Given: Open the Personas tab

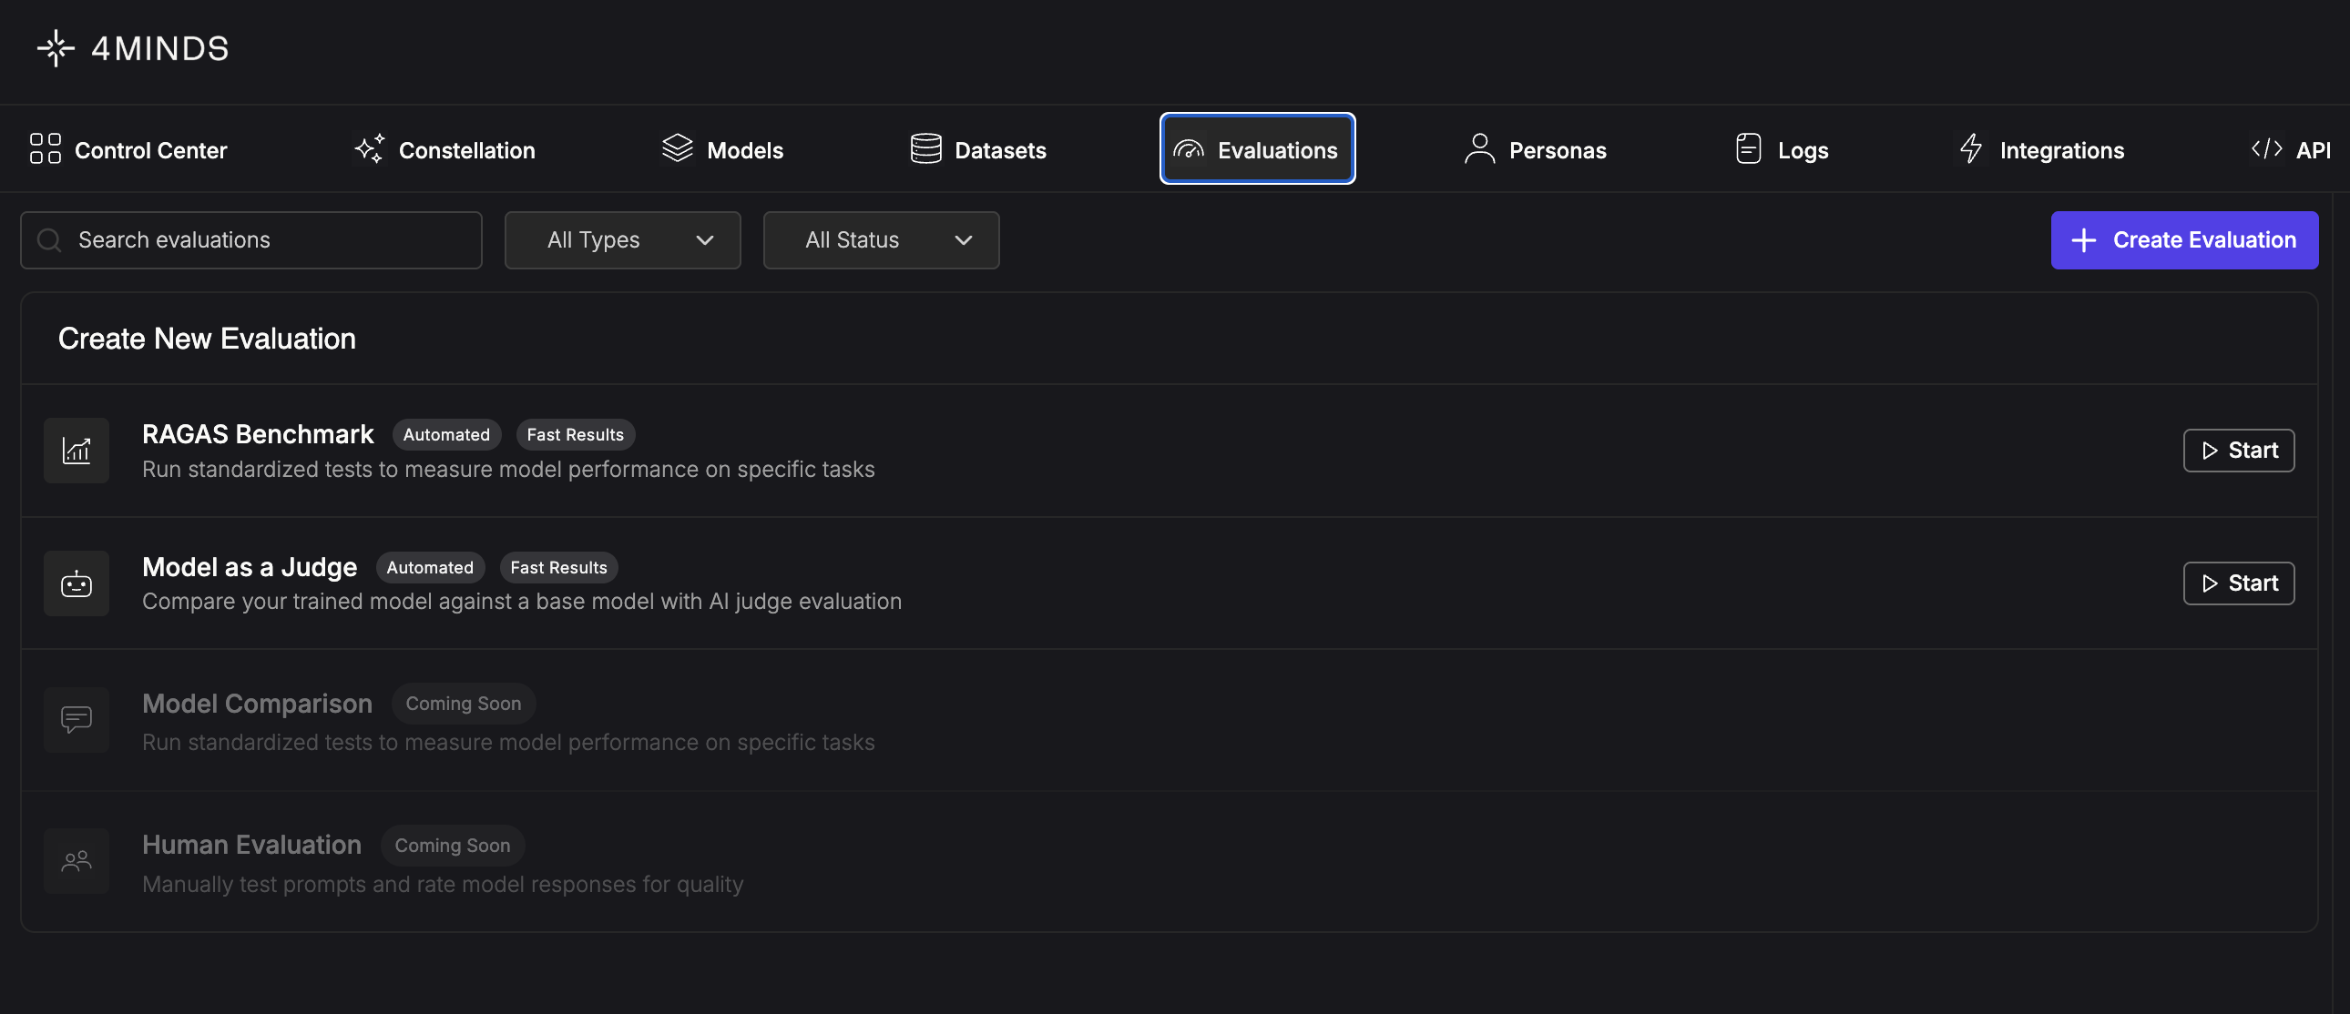Looking at the screenshot, I should 1536,149.
